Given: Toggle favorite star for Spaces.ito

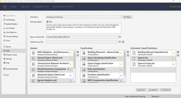Looking at the screenshot, I should pyautogui.click(x=174, y=59).
